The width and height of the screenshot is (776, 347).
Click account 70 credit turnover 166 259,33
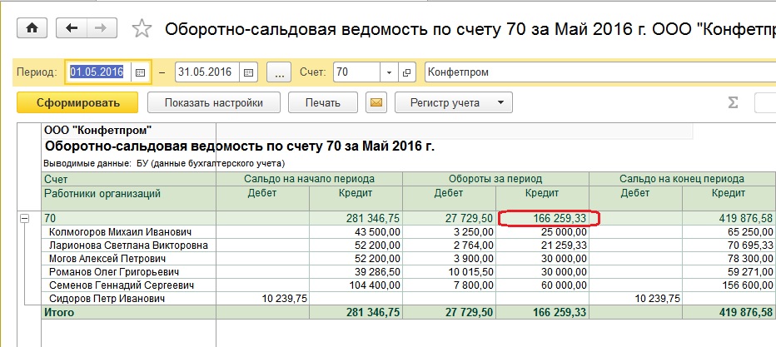tap(542, 218)
